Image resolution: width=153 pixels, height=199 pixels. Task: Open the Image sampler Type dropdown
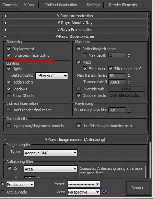[x=50, y=153]
